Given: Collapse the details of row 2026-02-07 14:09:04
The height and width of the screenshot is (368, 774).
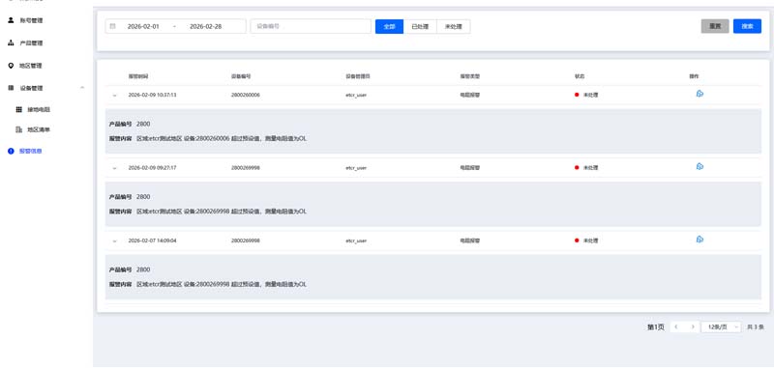Looking at the screenshot, I should [114, 241].
